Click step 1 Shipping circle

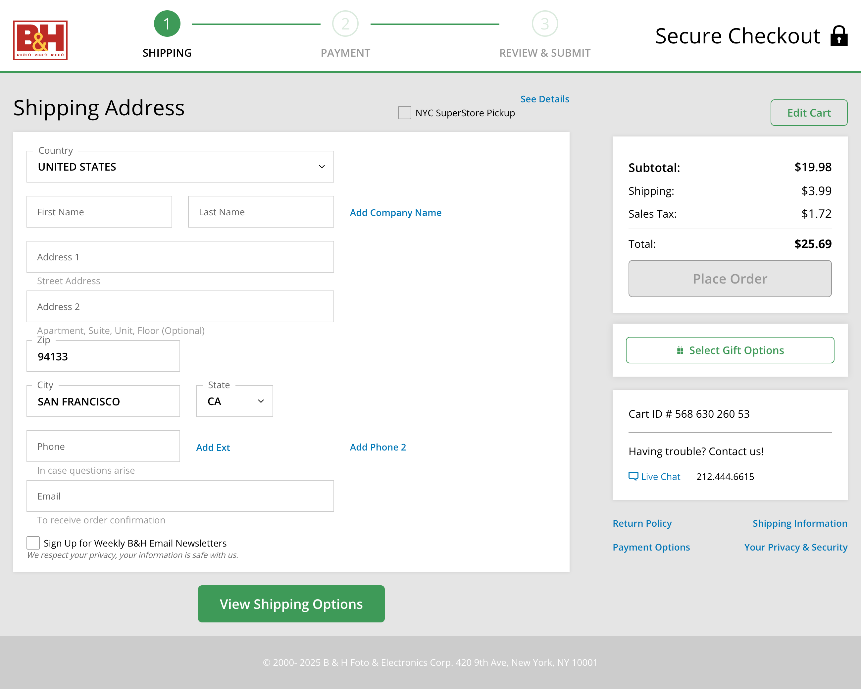pyautogui.click(x=167, y=24)
